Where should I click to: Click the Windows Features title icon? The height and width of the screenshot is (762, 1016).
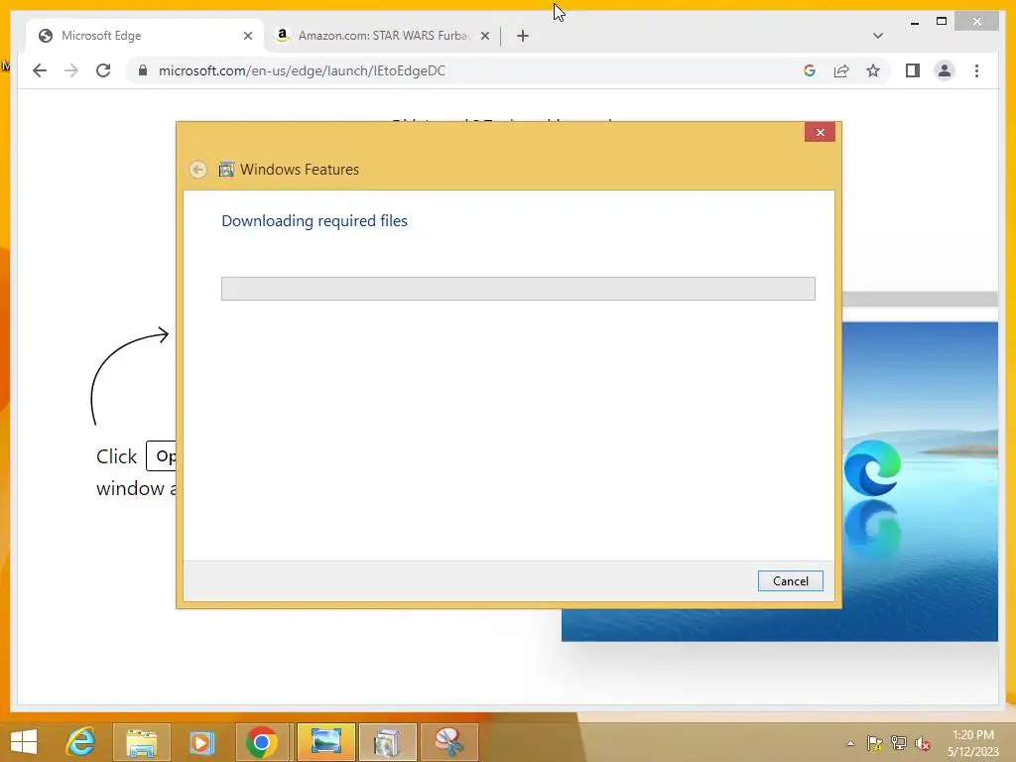tap(226, 169)
